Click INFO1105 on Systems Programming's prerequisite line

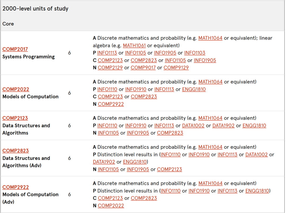click(136, 53)
